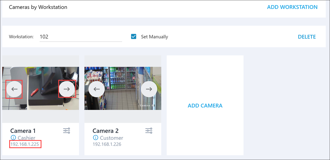This screenshot has height=160, width=330.
Task: Click Camera 1 next arrow button
Action: pyautogui.click(x=67, y=89)
